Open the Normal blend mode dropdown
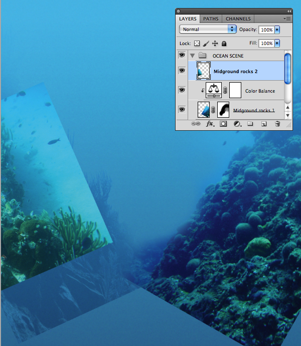 coord(208,30)
